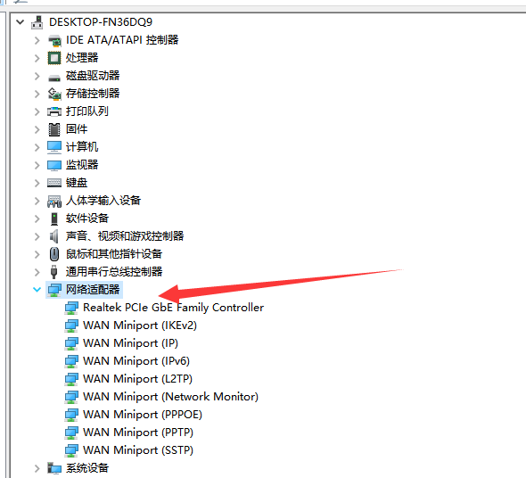526x478 pixels.
Task: Click the 固件 firmware chip icon
Action: pyautogui.click(x=54, y=129)
